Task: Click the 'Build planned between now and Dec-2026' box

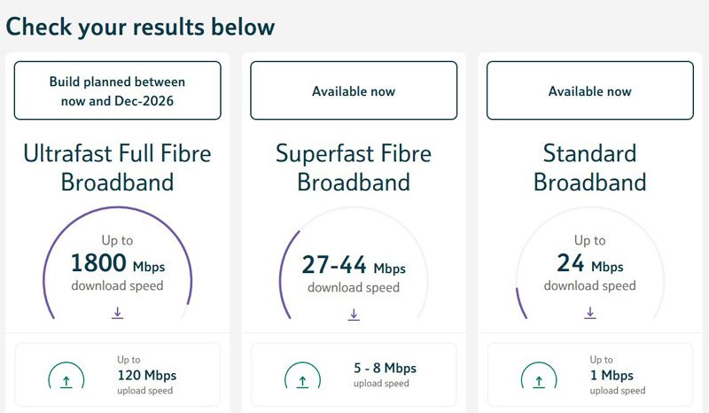Action: (x=118, y=90)
